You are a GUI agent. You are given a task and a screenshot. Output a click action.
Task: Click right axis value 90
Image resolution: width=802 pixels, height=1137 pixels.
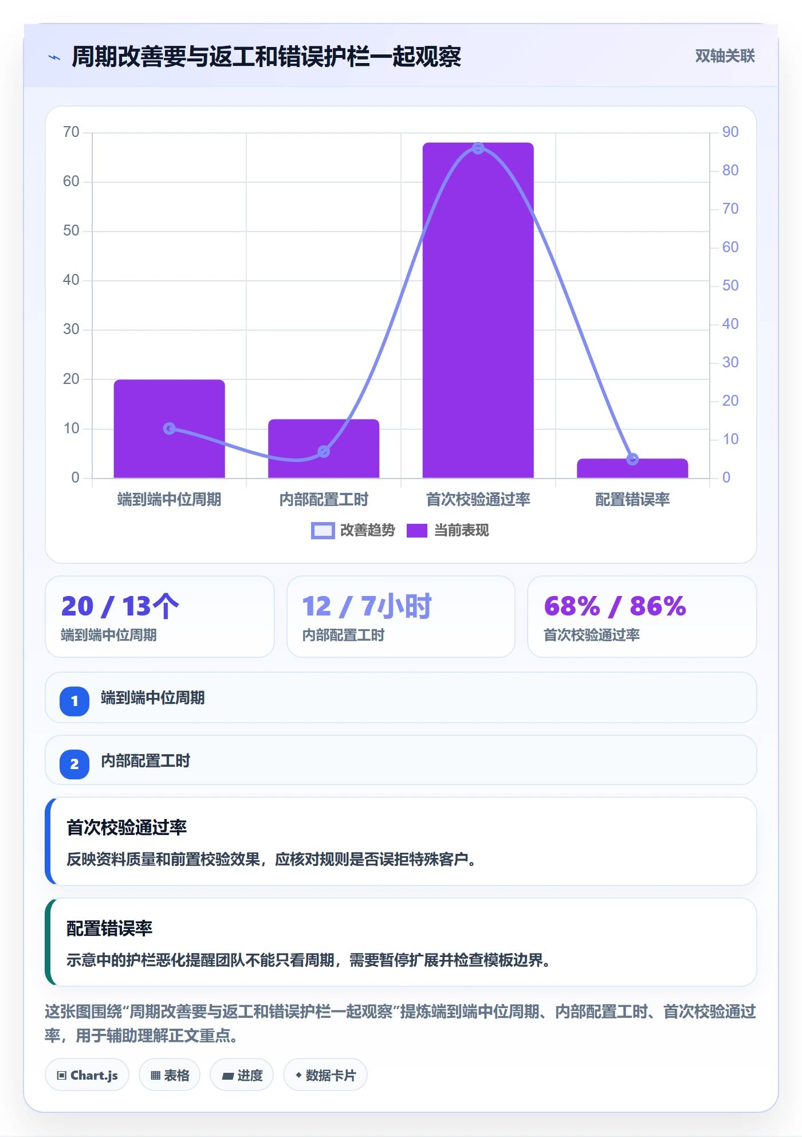(730, 132)
